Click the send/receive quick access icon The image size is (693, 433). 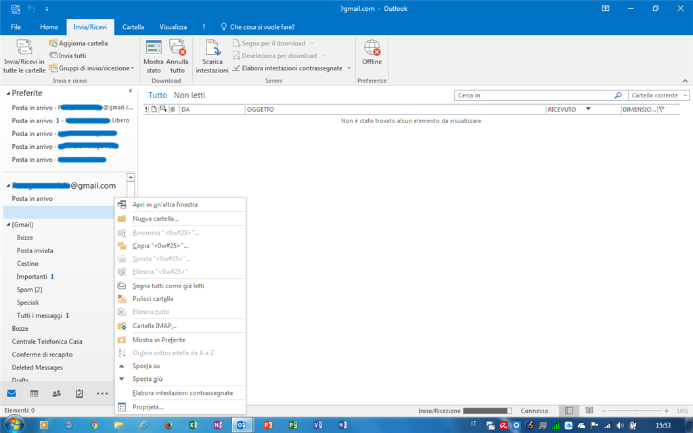[x=16, y=8]
